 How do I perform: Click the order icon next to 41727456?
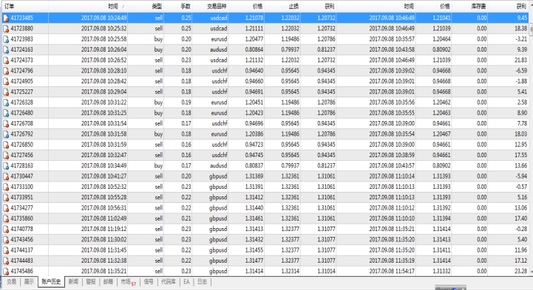tap(6, 155)
